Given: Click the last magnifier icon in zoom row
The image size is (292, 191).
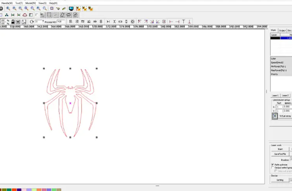Looking at the screenshot, I should pyautogui.click(x=45, y=9).
